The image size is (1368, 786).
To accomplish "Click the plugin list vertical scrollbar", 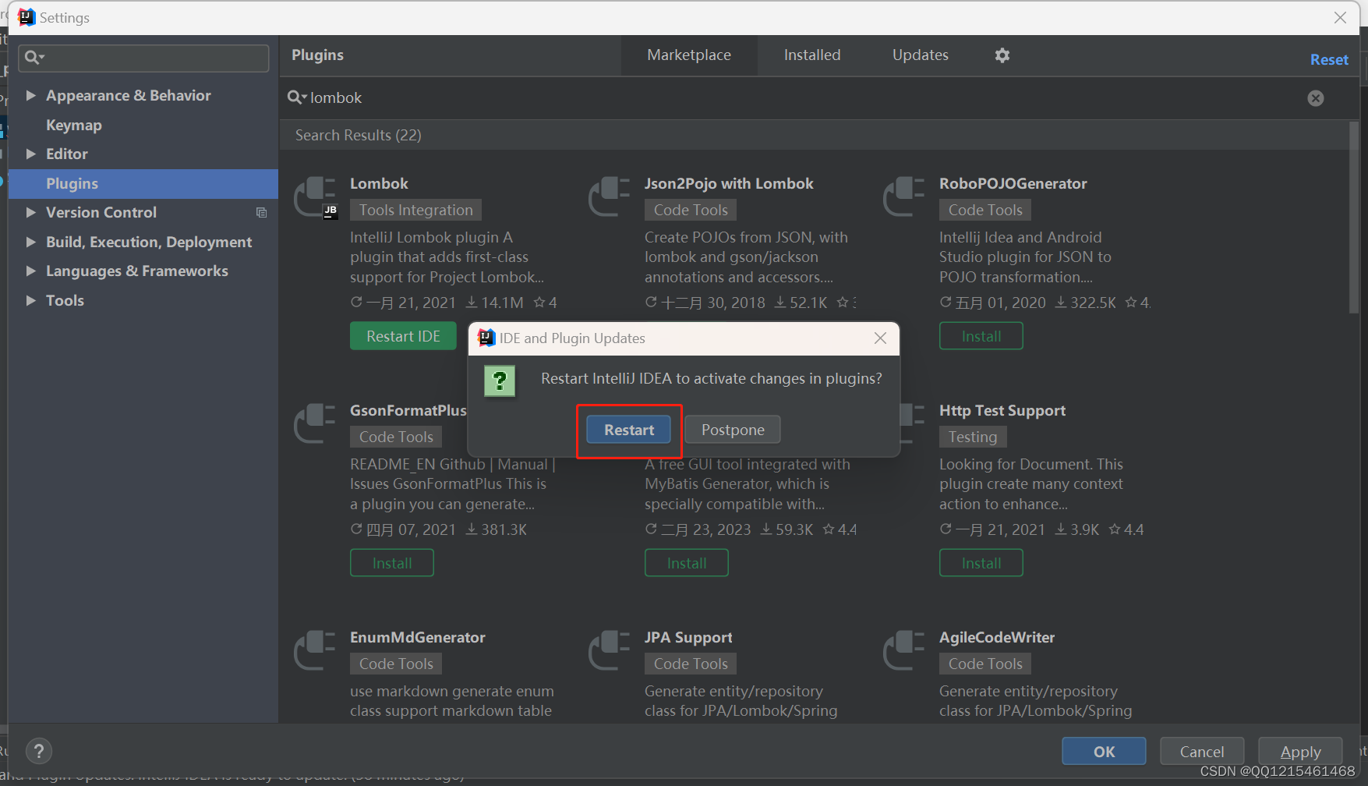I will coord(1354,218).
